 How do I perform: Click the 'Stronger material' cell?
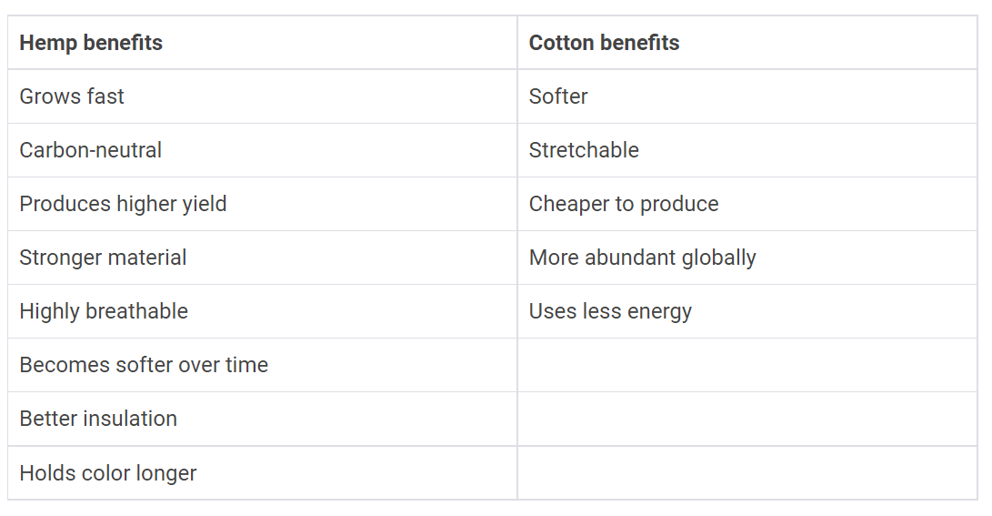coord(103,258)
